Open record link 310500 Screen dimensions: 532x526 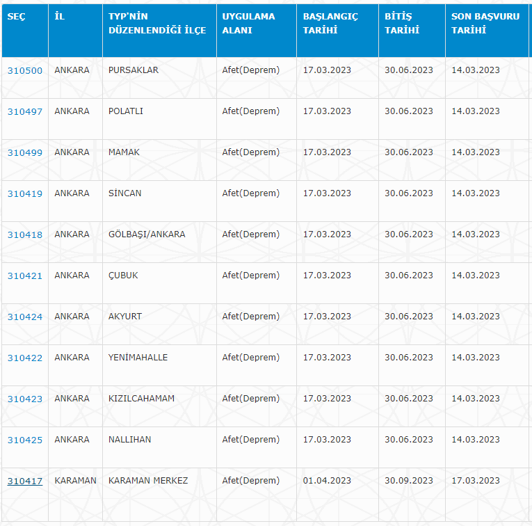pos(24,70)
